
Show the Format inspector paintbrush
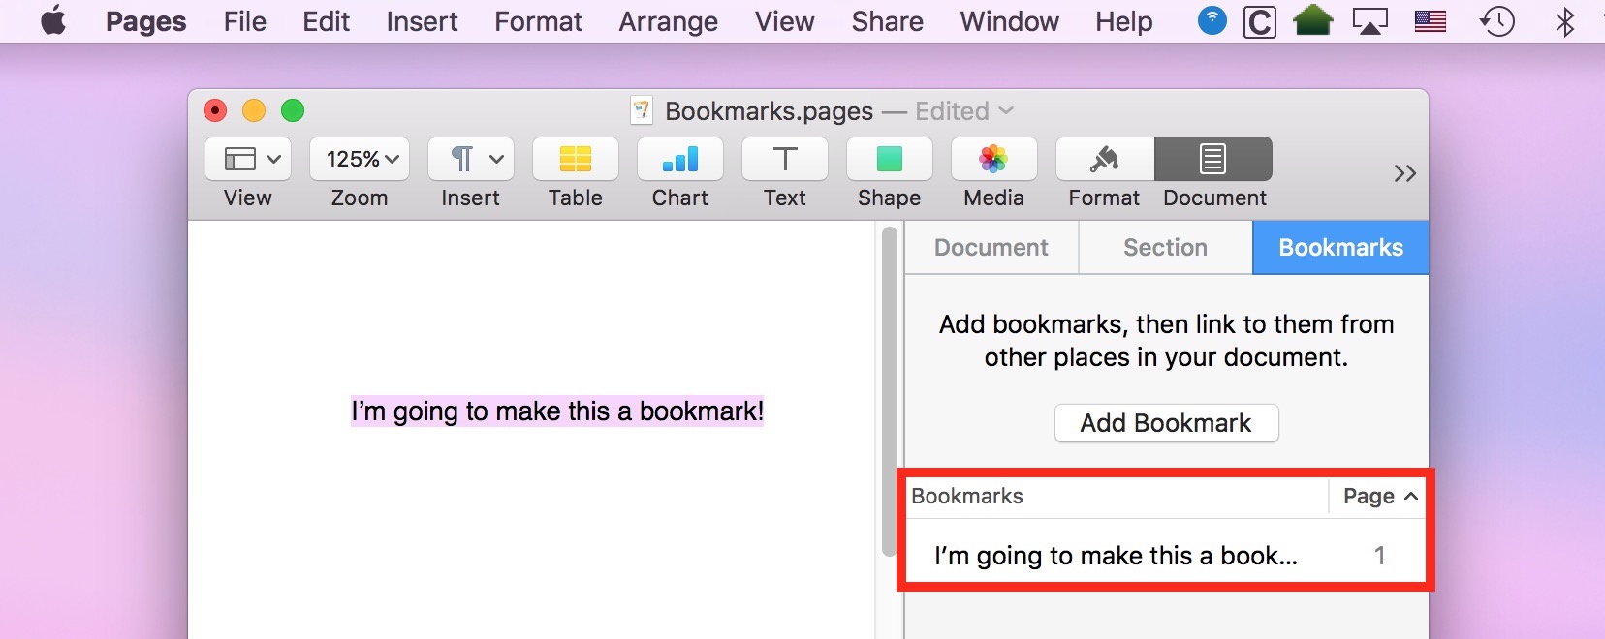pos(1105,159)
